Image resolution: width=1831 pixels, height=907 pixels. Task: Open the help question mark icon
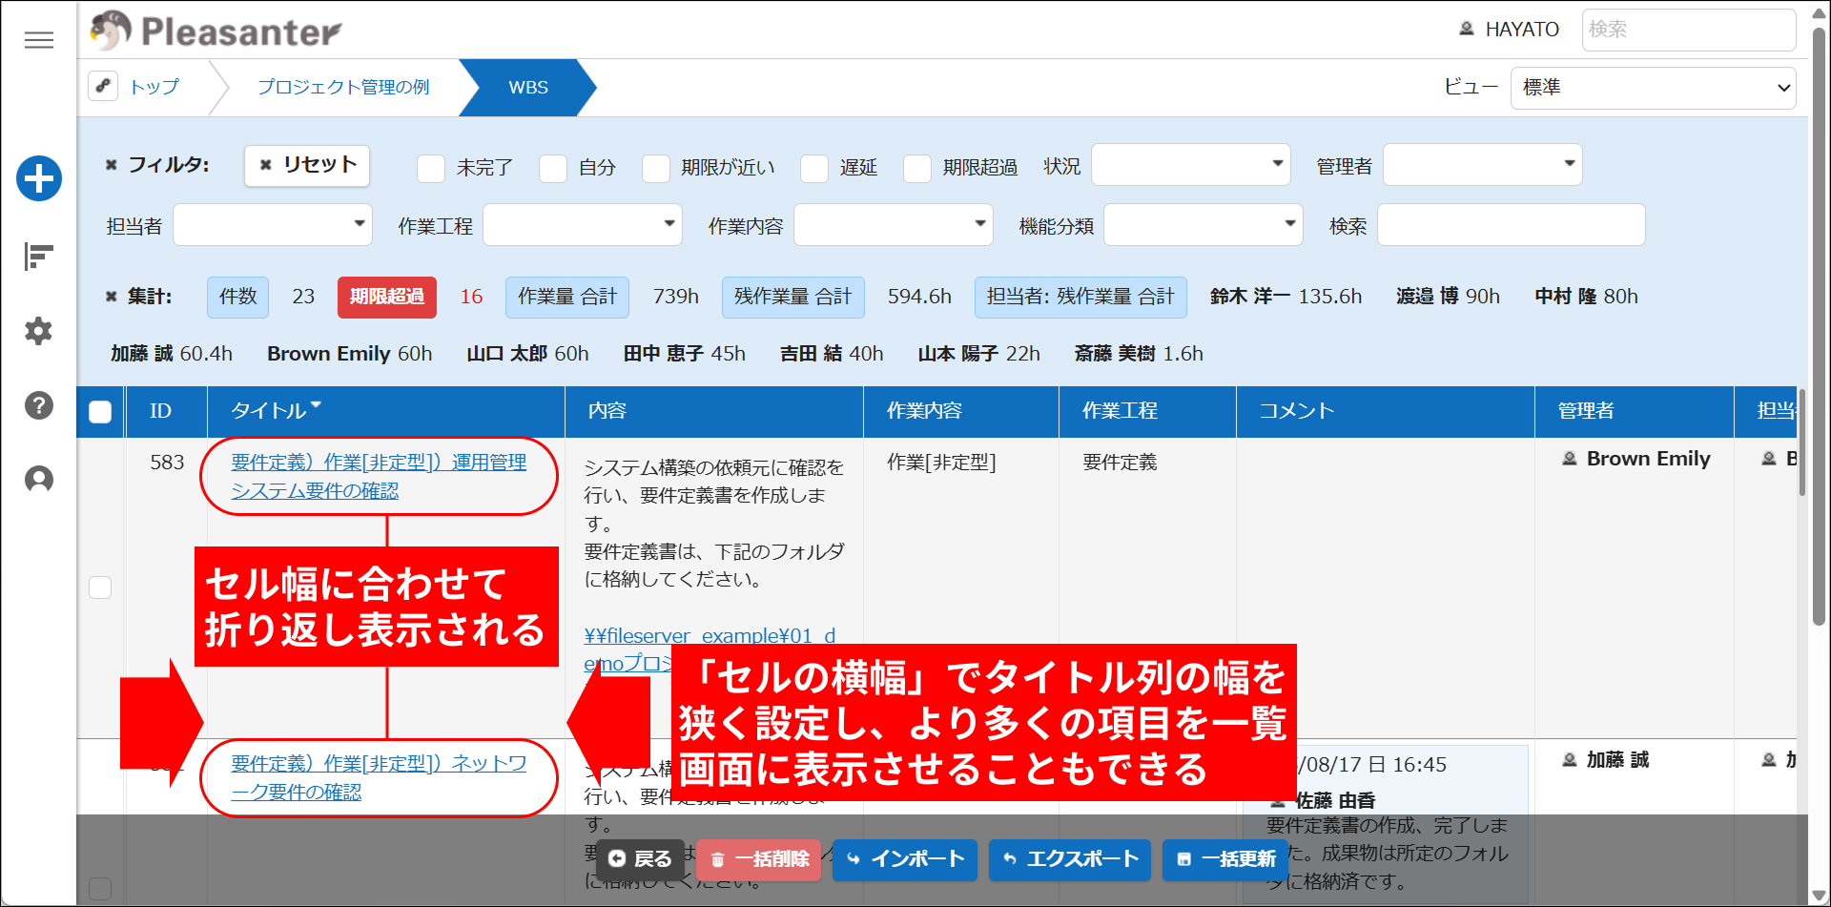tap(39, 405)
